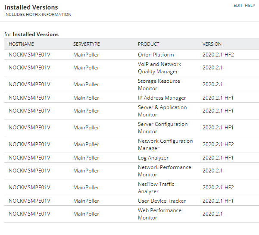Select the HOSTNAME column header
Image resolution: width=259 pixels, height=235 pixels.
tap(21, 44)
